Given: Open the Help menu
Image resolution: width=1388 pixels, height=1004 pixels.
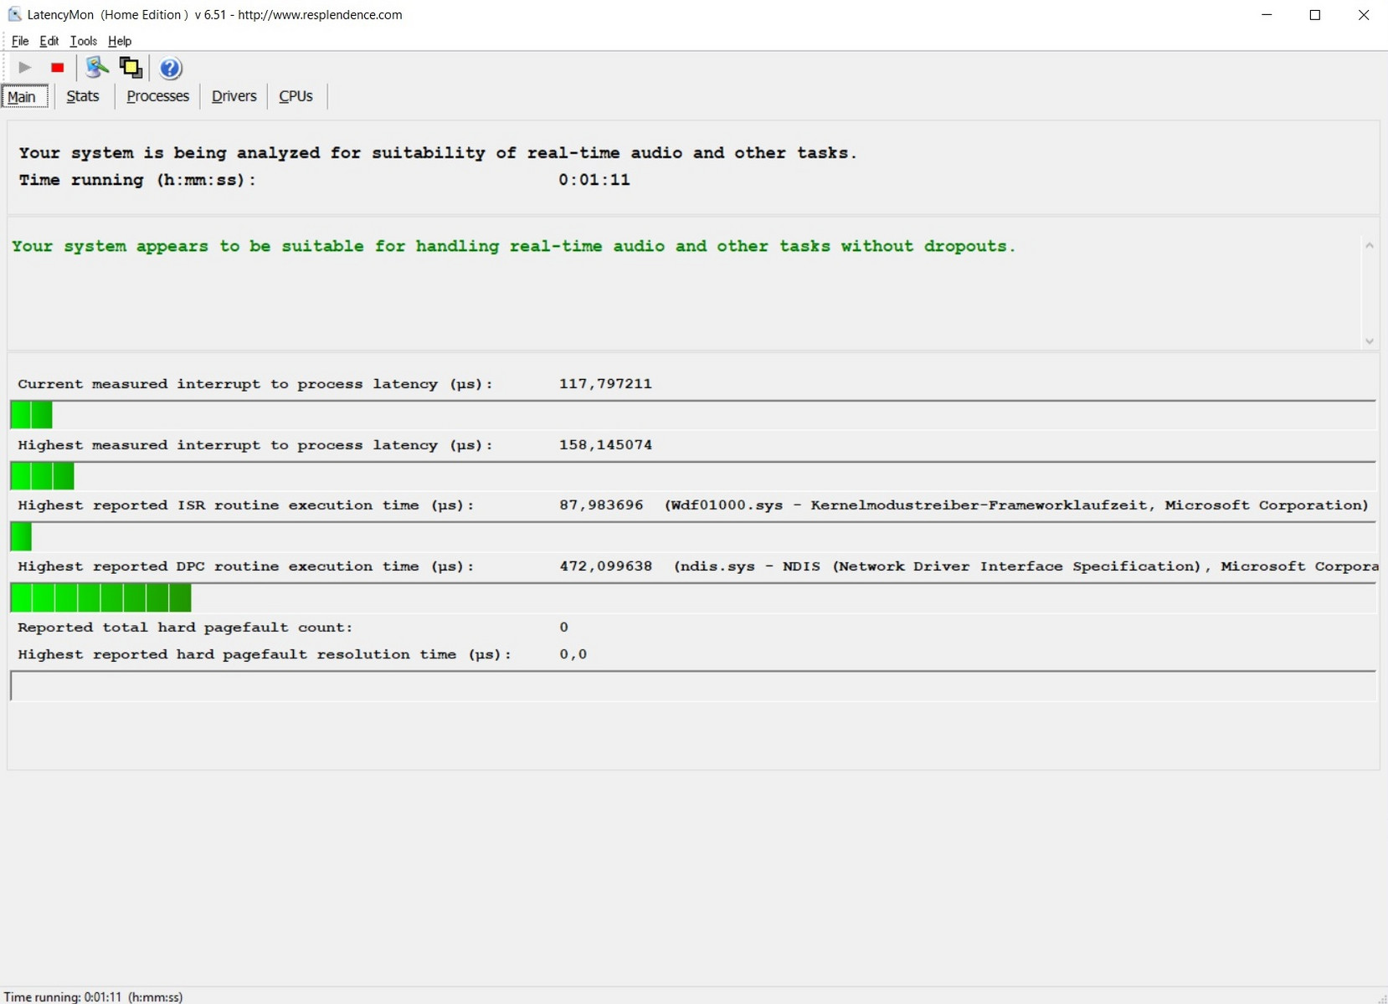Looking at the screenshot, I should [x=120, y=41].
